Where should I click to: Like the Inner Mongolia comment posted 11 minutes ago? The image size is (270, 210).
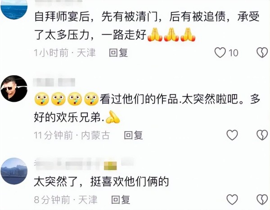232,135
